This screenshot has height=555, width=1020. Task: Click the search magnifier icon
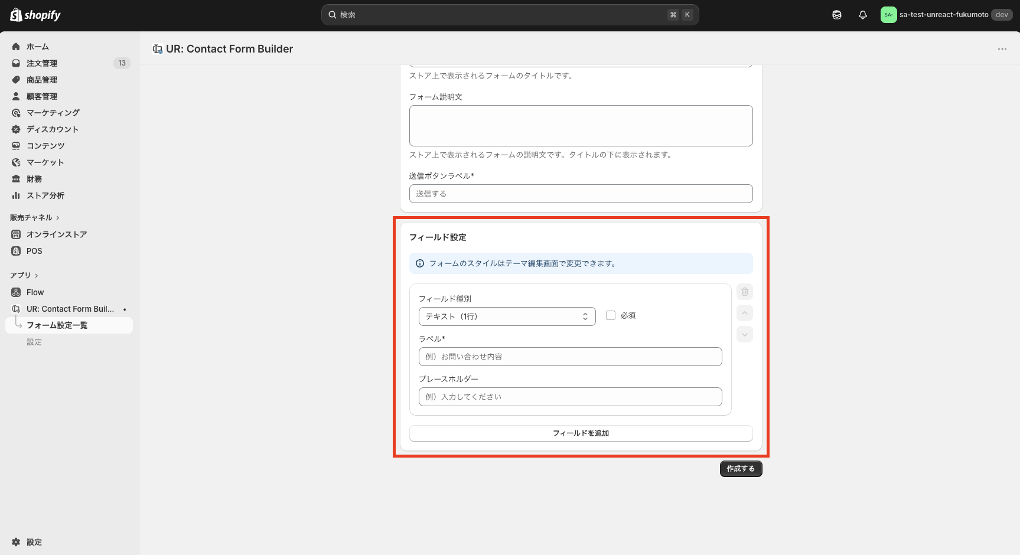click(x=333, y=15)
